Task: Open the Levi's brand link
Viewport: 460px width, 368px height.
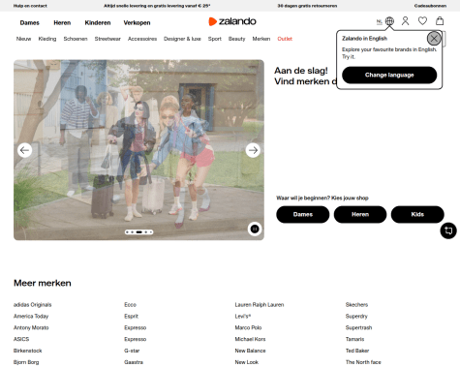Action: click(243, 317)
